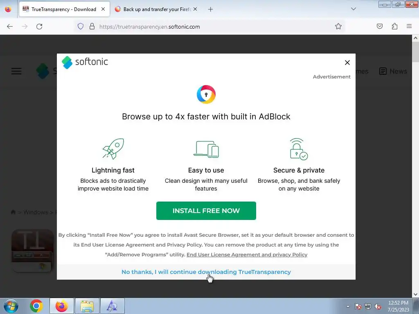Screen dimensions: 419x314
Task: Open the application with the letter A taskbar icon
Action: tap(112, 306)
